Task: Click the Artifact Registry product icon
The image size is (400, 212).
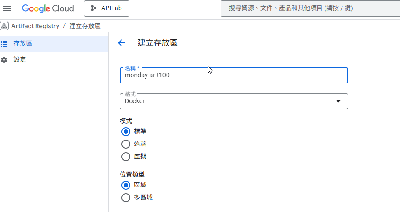Action: [4, 26]
